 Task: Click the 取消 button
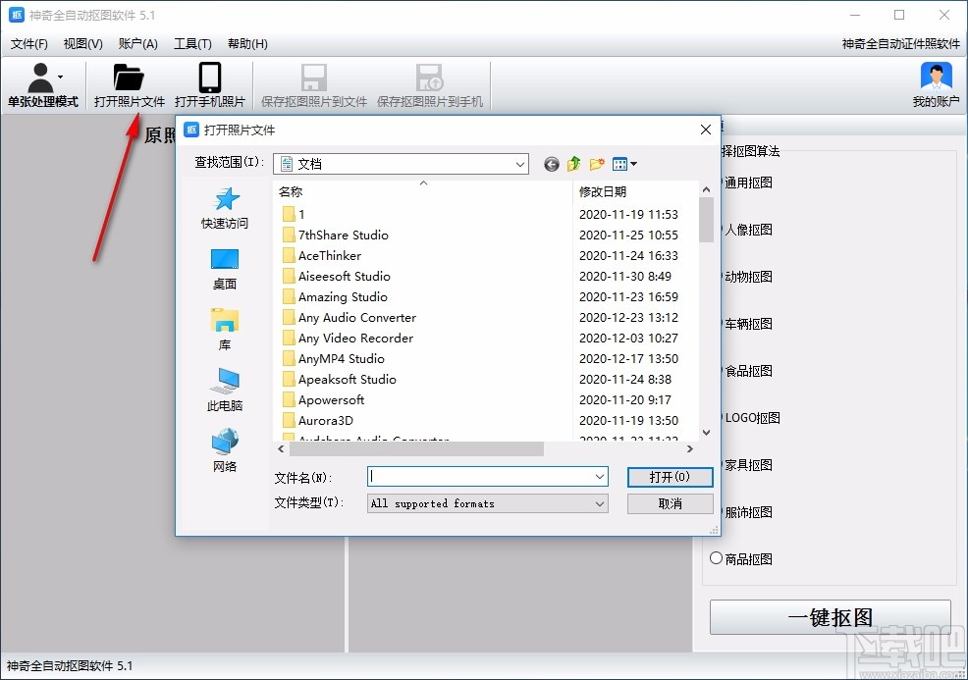pos(670,503)
